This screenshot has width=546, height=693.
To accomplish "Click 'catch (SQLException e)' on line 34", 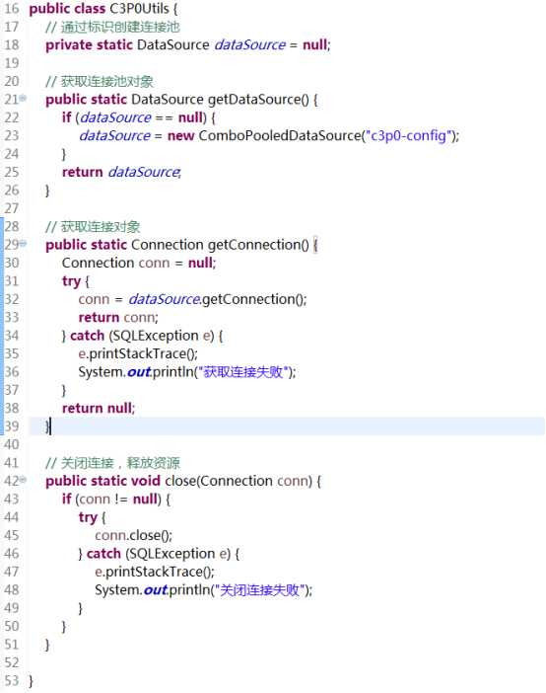I will point(142,336).
